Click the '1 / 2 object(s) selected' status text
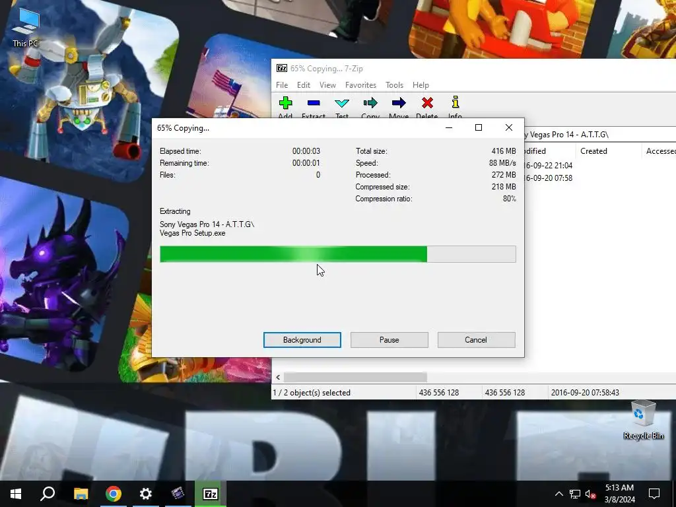The width and height of the screenshot is (676, 507). [312, 393]
